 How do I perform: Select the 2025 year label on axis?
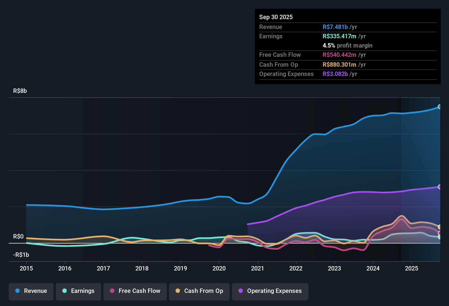(x=412, y=269)
